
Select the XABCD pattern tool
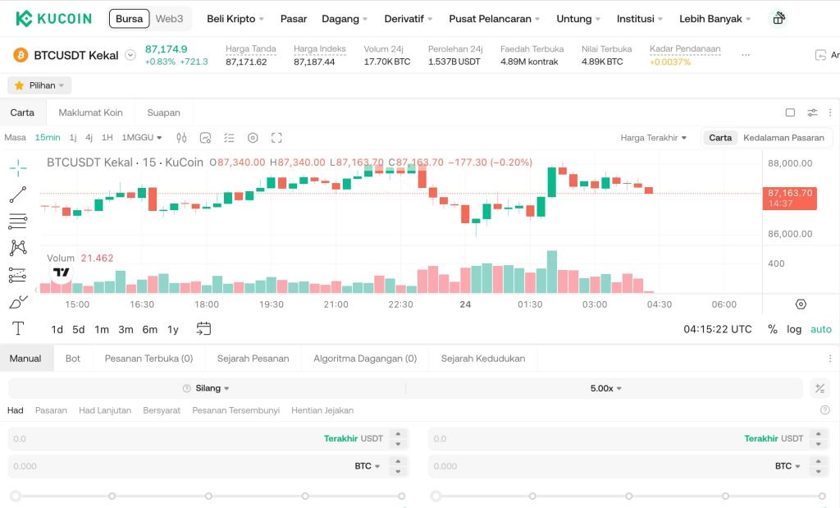click(16, 248)
